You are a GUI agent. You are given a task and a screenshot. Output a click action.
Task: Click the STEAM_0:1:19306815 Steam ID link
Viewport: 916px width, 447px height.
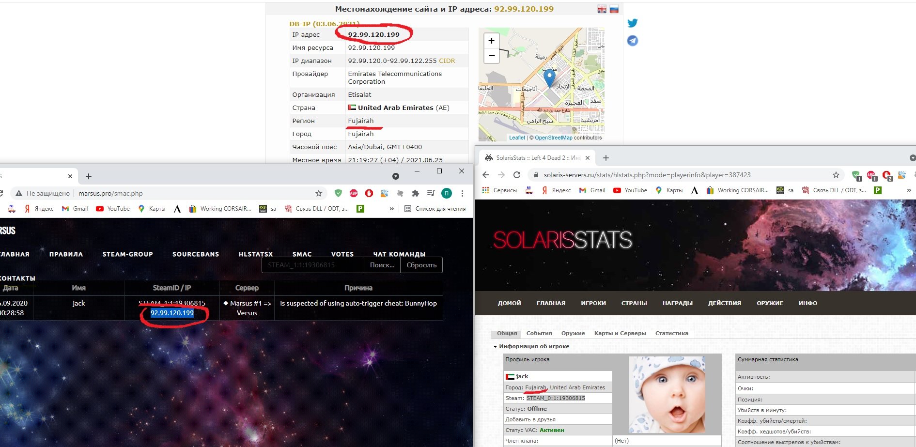pyautogui.click(x=556, y=398)
